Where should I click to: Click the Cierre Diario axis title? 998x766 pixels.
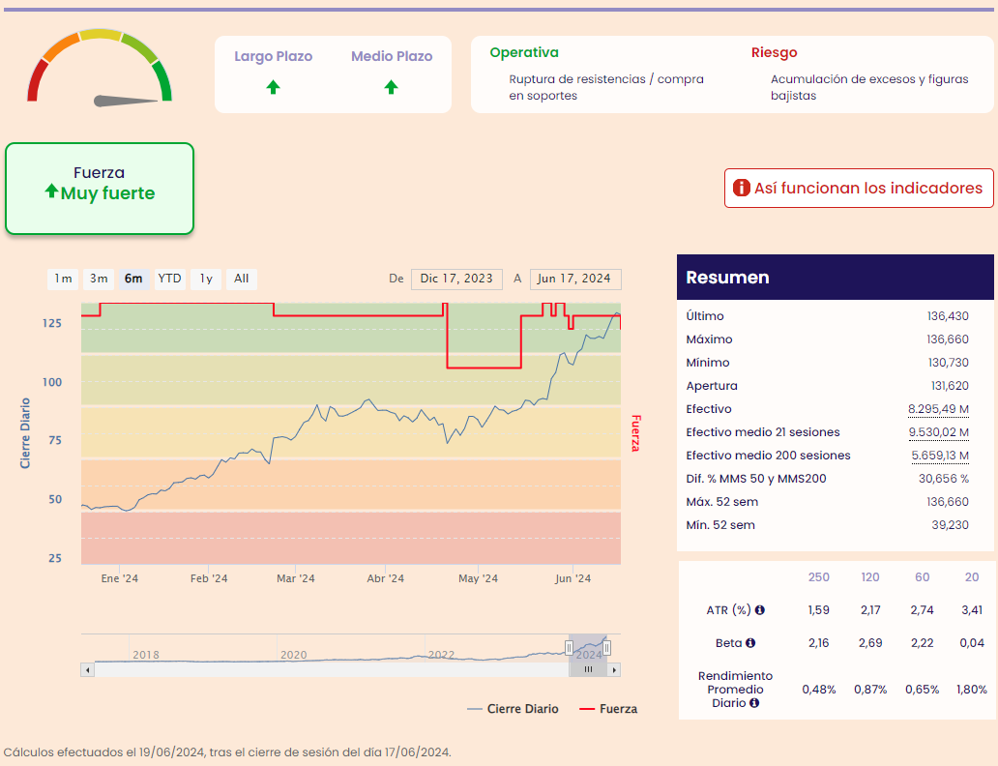click(x=25, y=433)
